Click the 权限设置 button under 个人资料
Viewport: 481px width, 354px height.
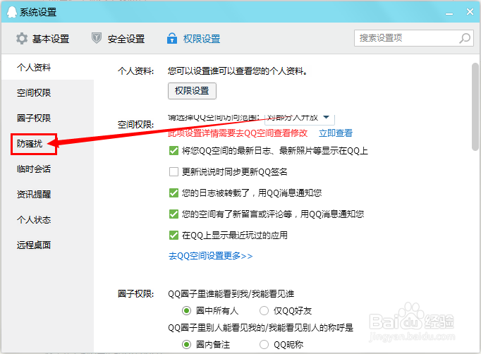click(192, 91)
